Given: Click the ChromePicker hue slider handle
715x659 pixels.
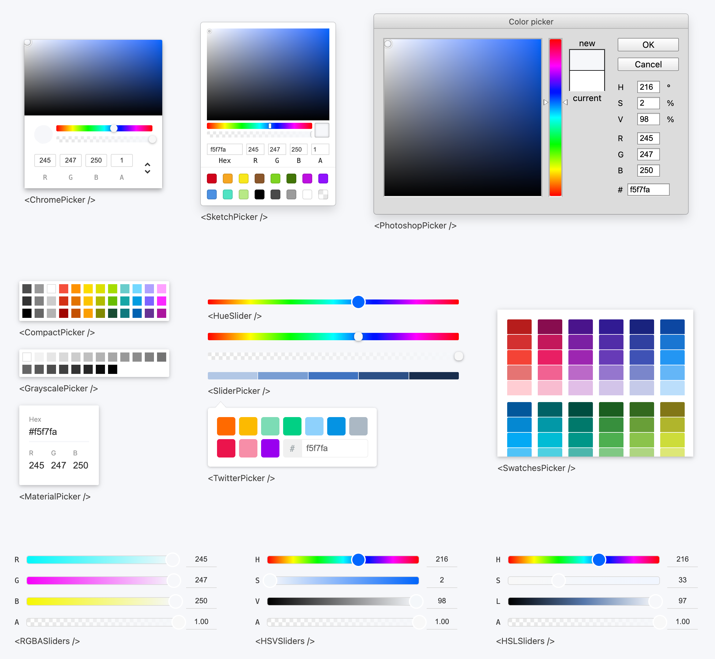Looking at the screenshot, I should 114,128.
